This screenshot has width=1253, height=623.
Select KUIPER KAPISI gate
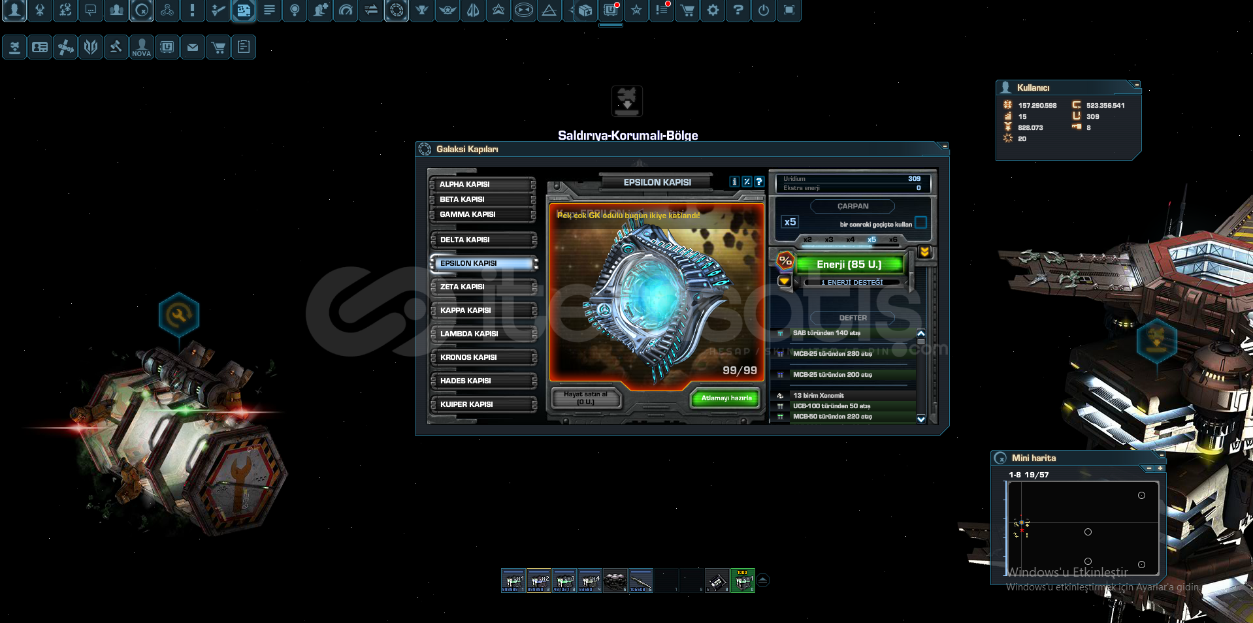[x=483, y=404]
